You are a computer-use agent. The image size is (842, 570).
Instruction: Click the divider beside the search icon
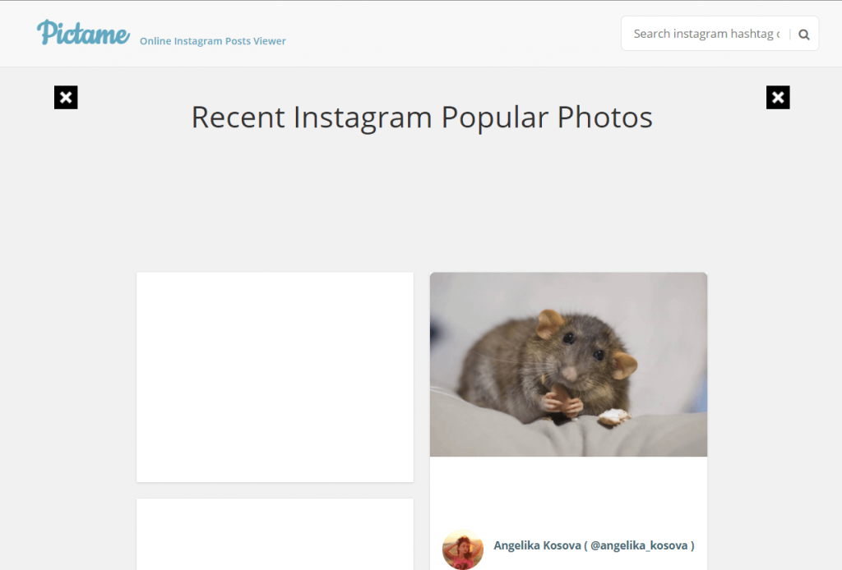pyautogui.click(x=790, y=34)
